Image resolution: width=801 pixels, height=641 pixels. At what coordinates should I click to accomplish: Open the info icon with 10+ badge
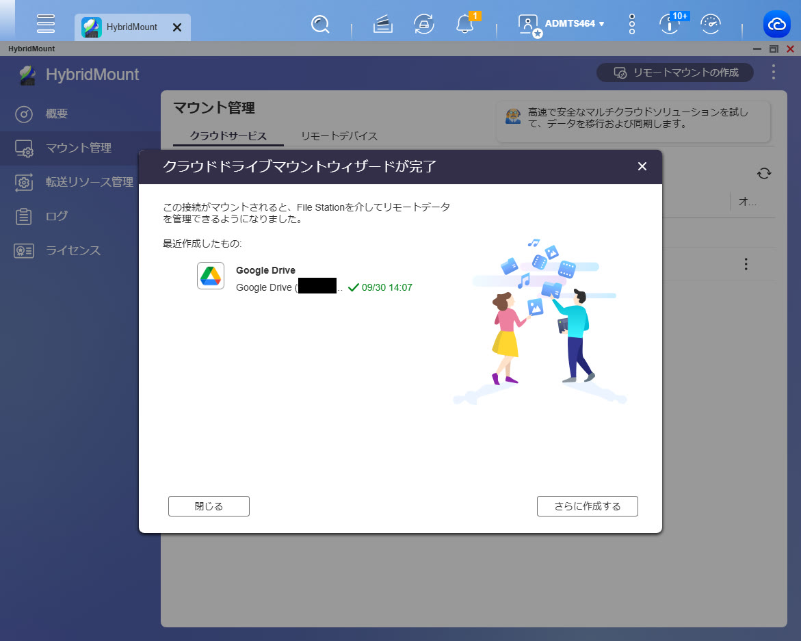[670, 24]
